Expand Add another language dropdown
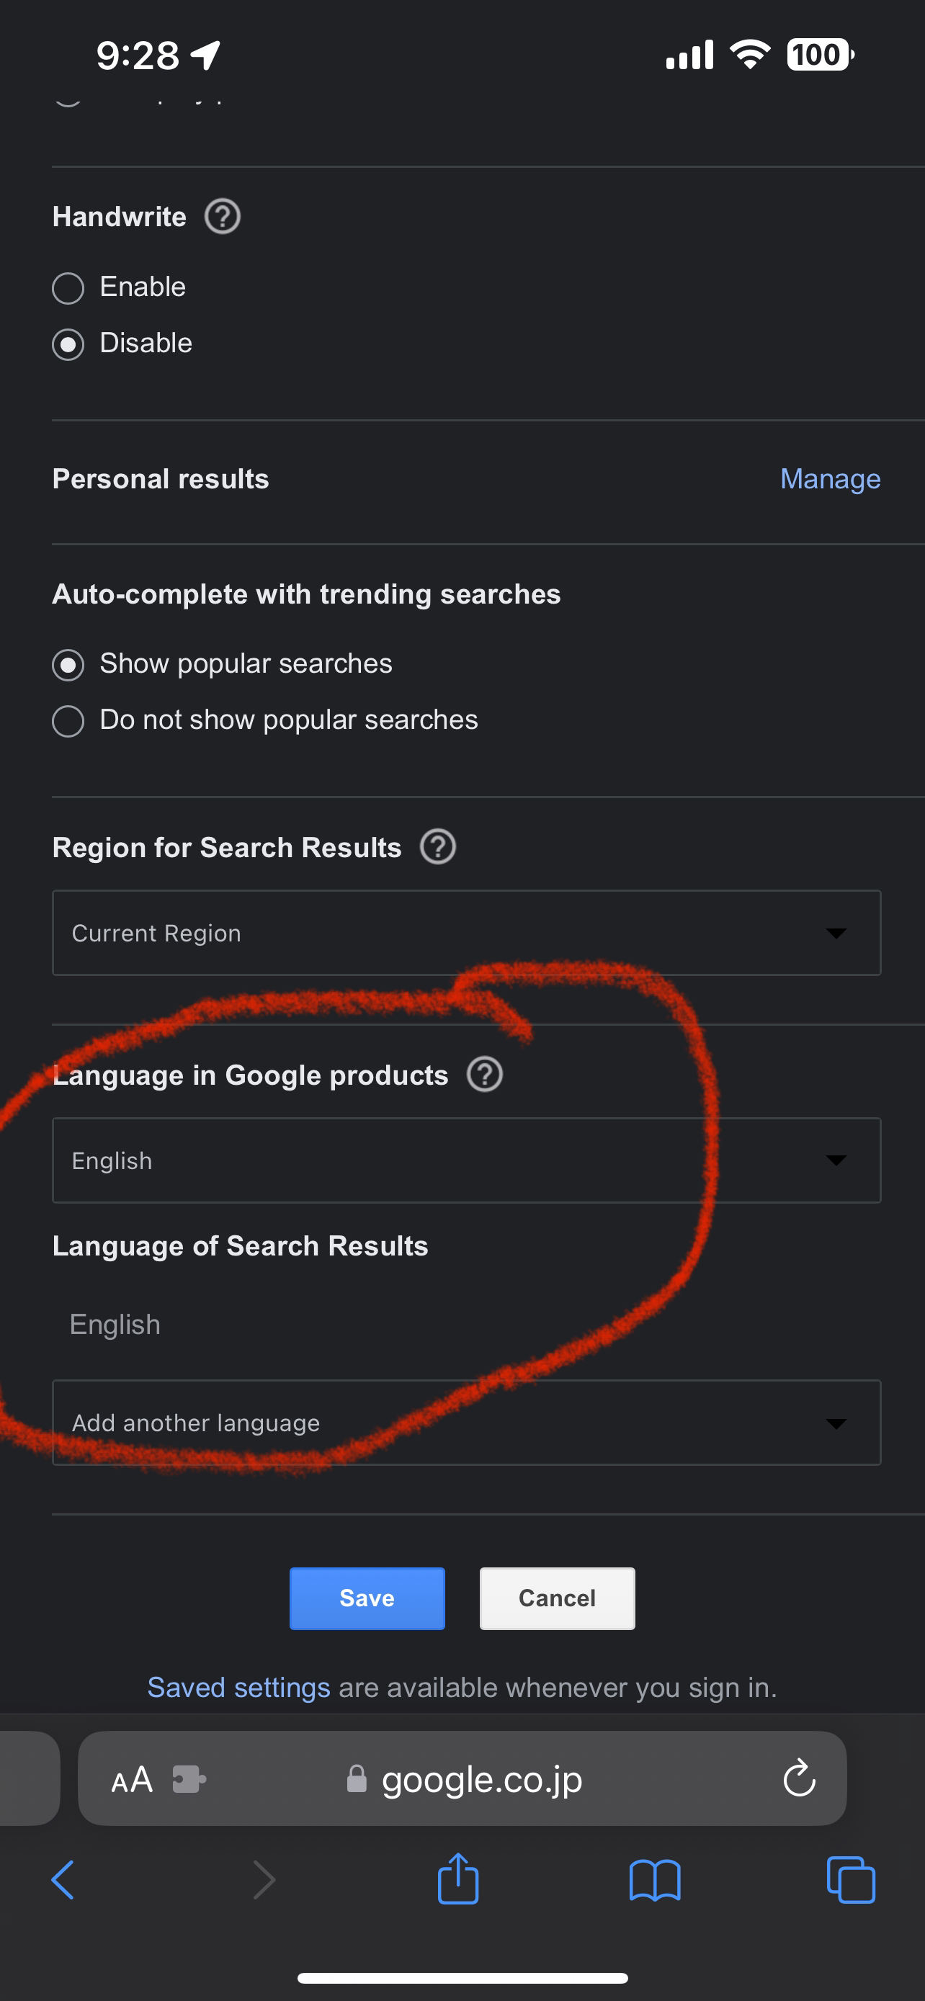The height and width of the screenshot is (2001, 925). [x=466, y=1423]
